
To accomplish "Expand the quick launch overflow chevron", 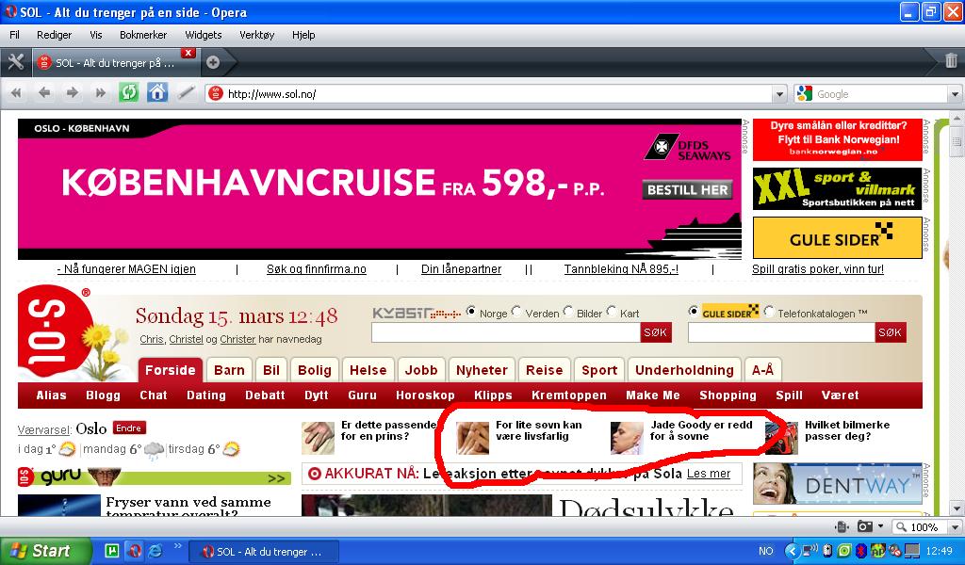I will 178,546.
